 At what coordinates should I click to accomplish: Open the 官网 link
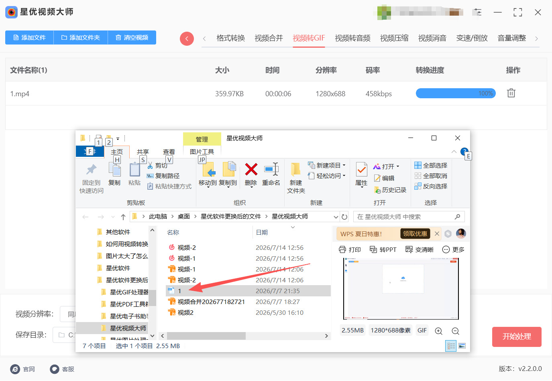[22, 369]
